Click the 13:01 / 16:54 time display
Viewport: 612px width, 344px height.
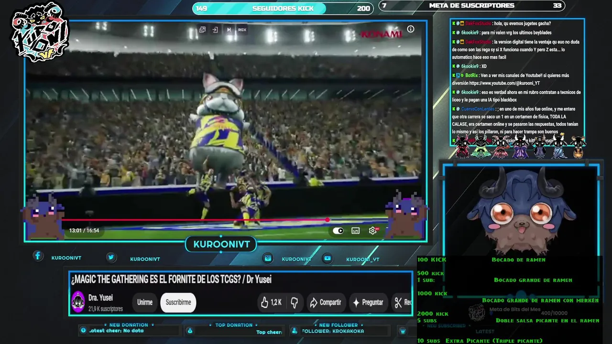coord(84,230)
